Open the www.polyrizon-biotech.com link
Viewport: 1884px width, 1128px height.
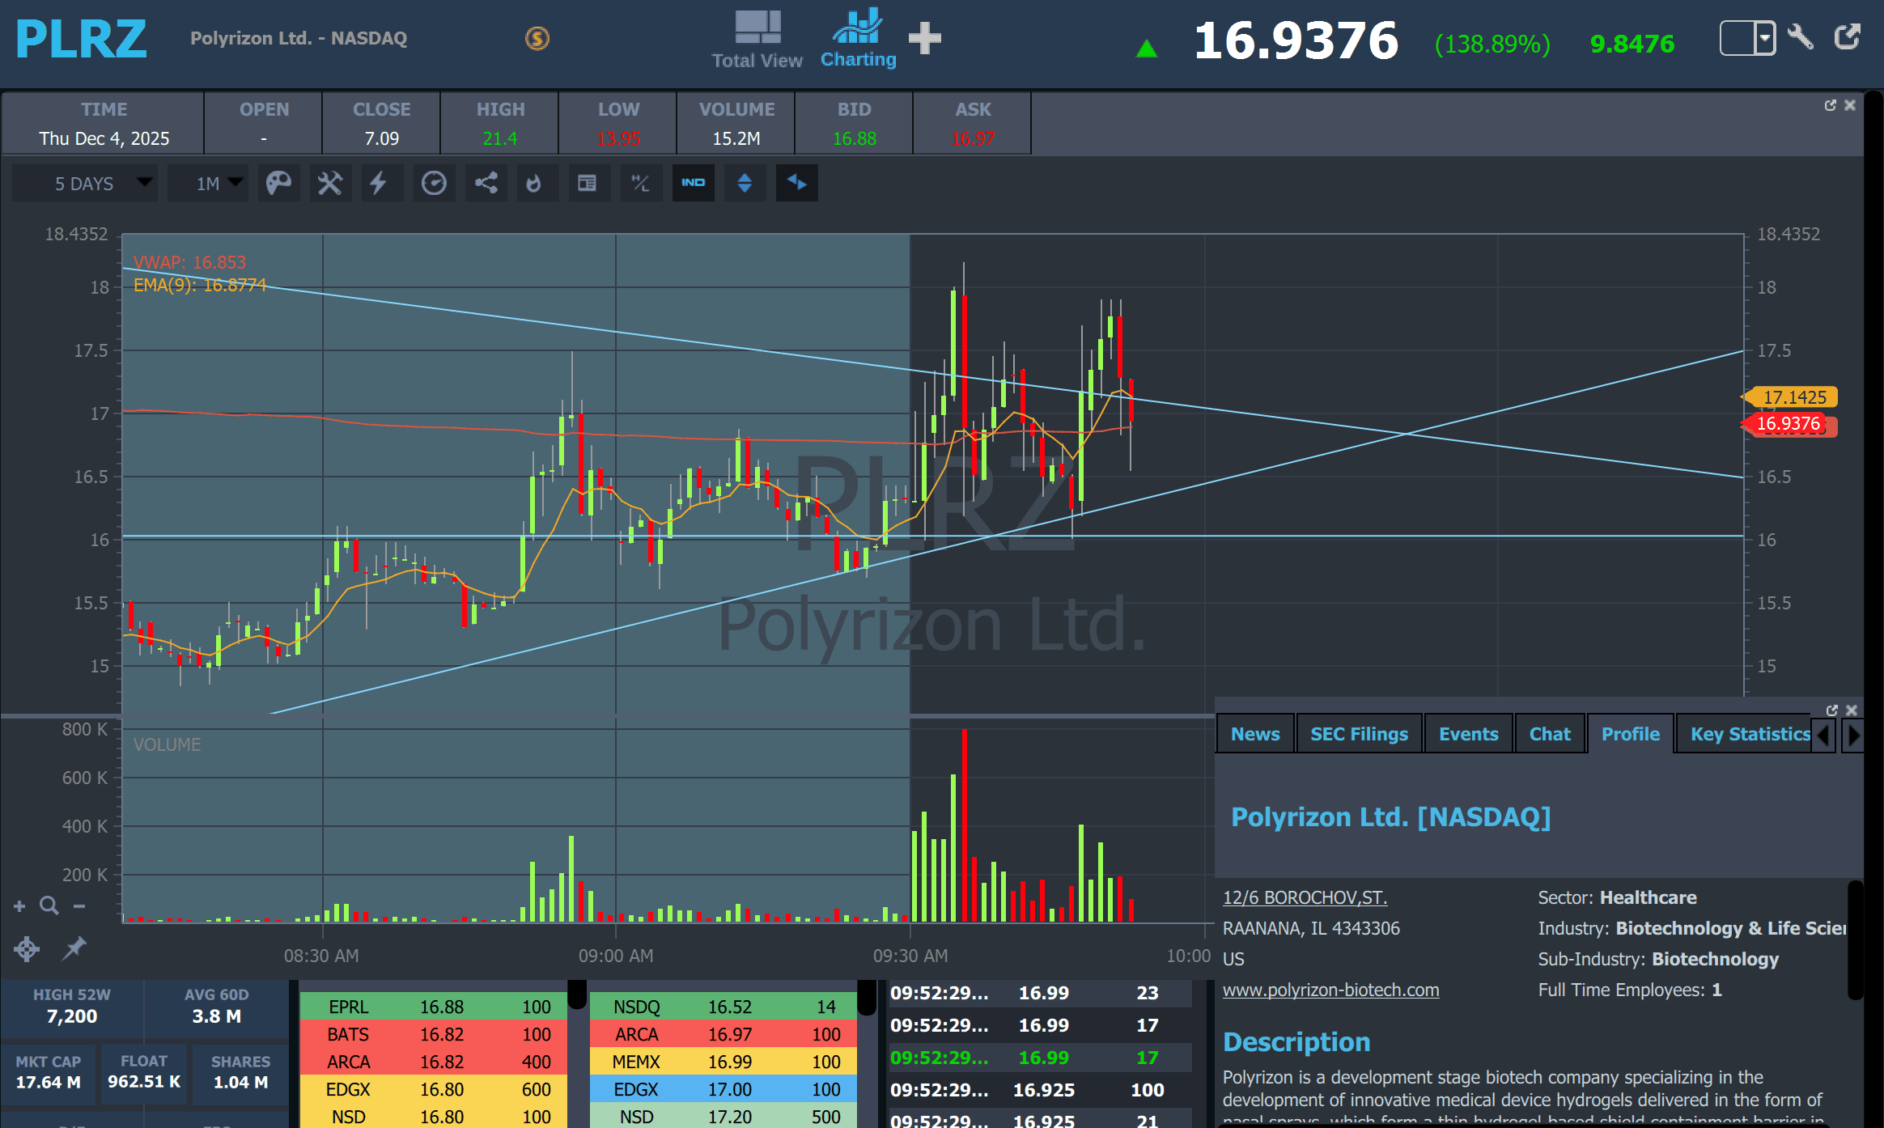click(x=1330, y=990)
